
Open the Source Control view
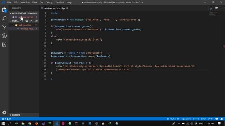pyautogui.click(x=4, y=27)
